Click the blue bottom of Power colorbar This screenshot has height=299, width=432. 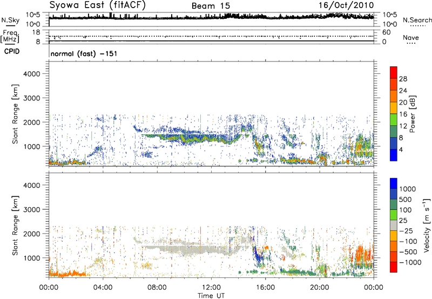tap(394, 157)
